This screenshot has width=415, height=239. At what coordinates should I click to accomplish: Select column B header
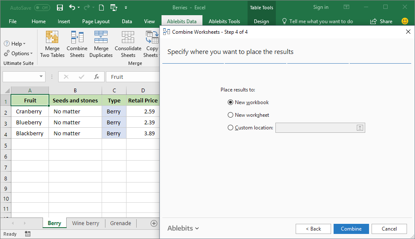coord(75,91)
